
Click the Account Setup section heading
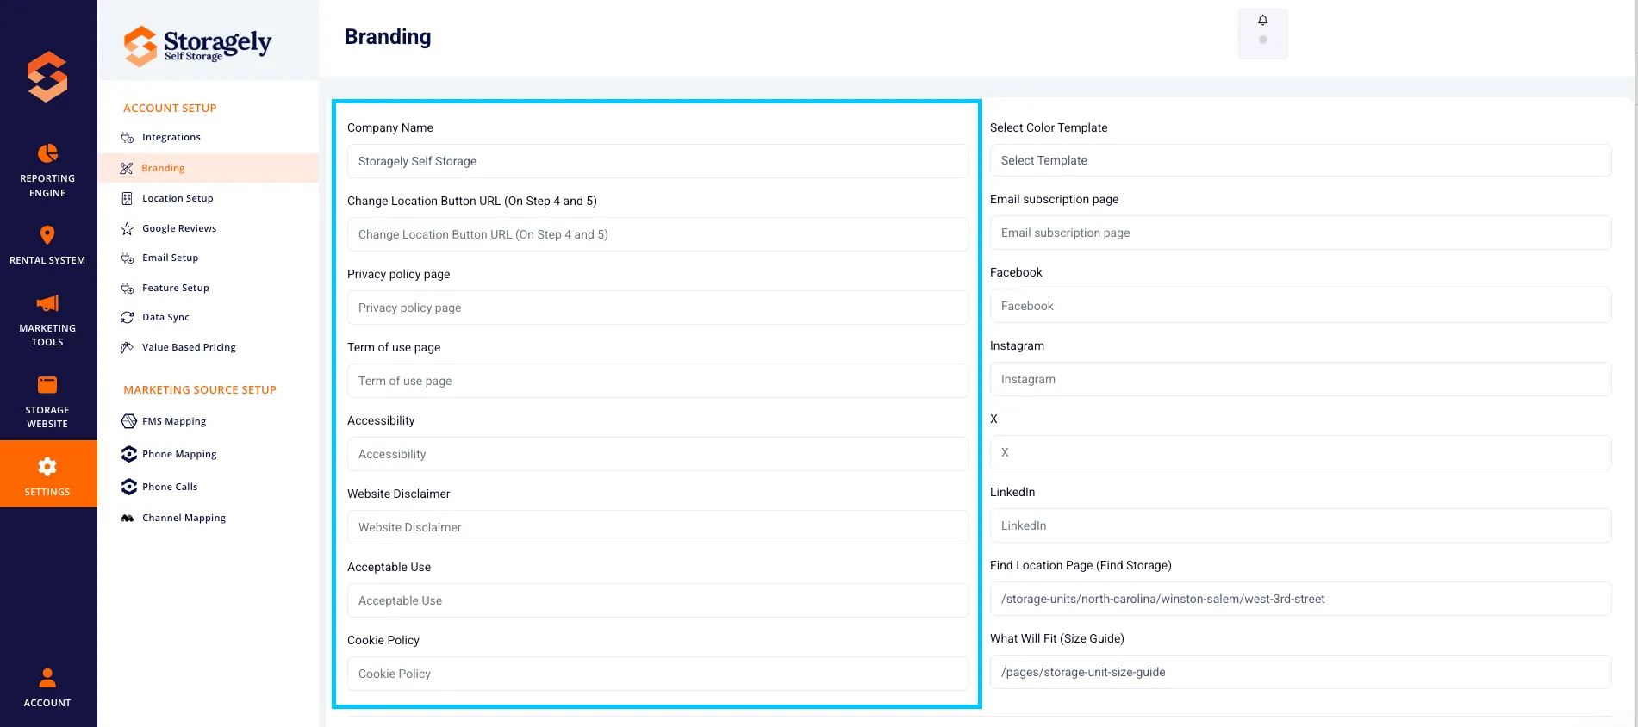[170, 108]
